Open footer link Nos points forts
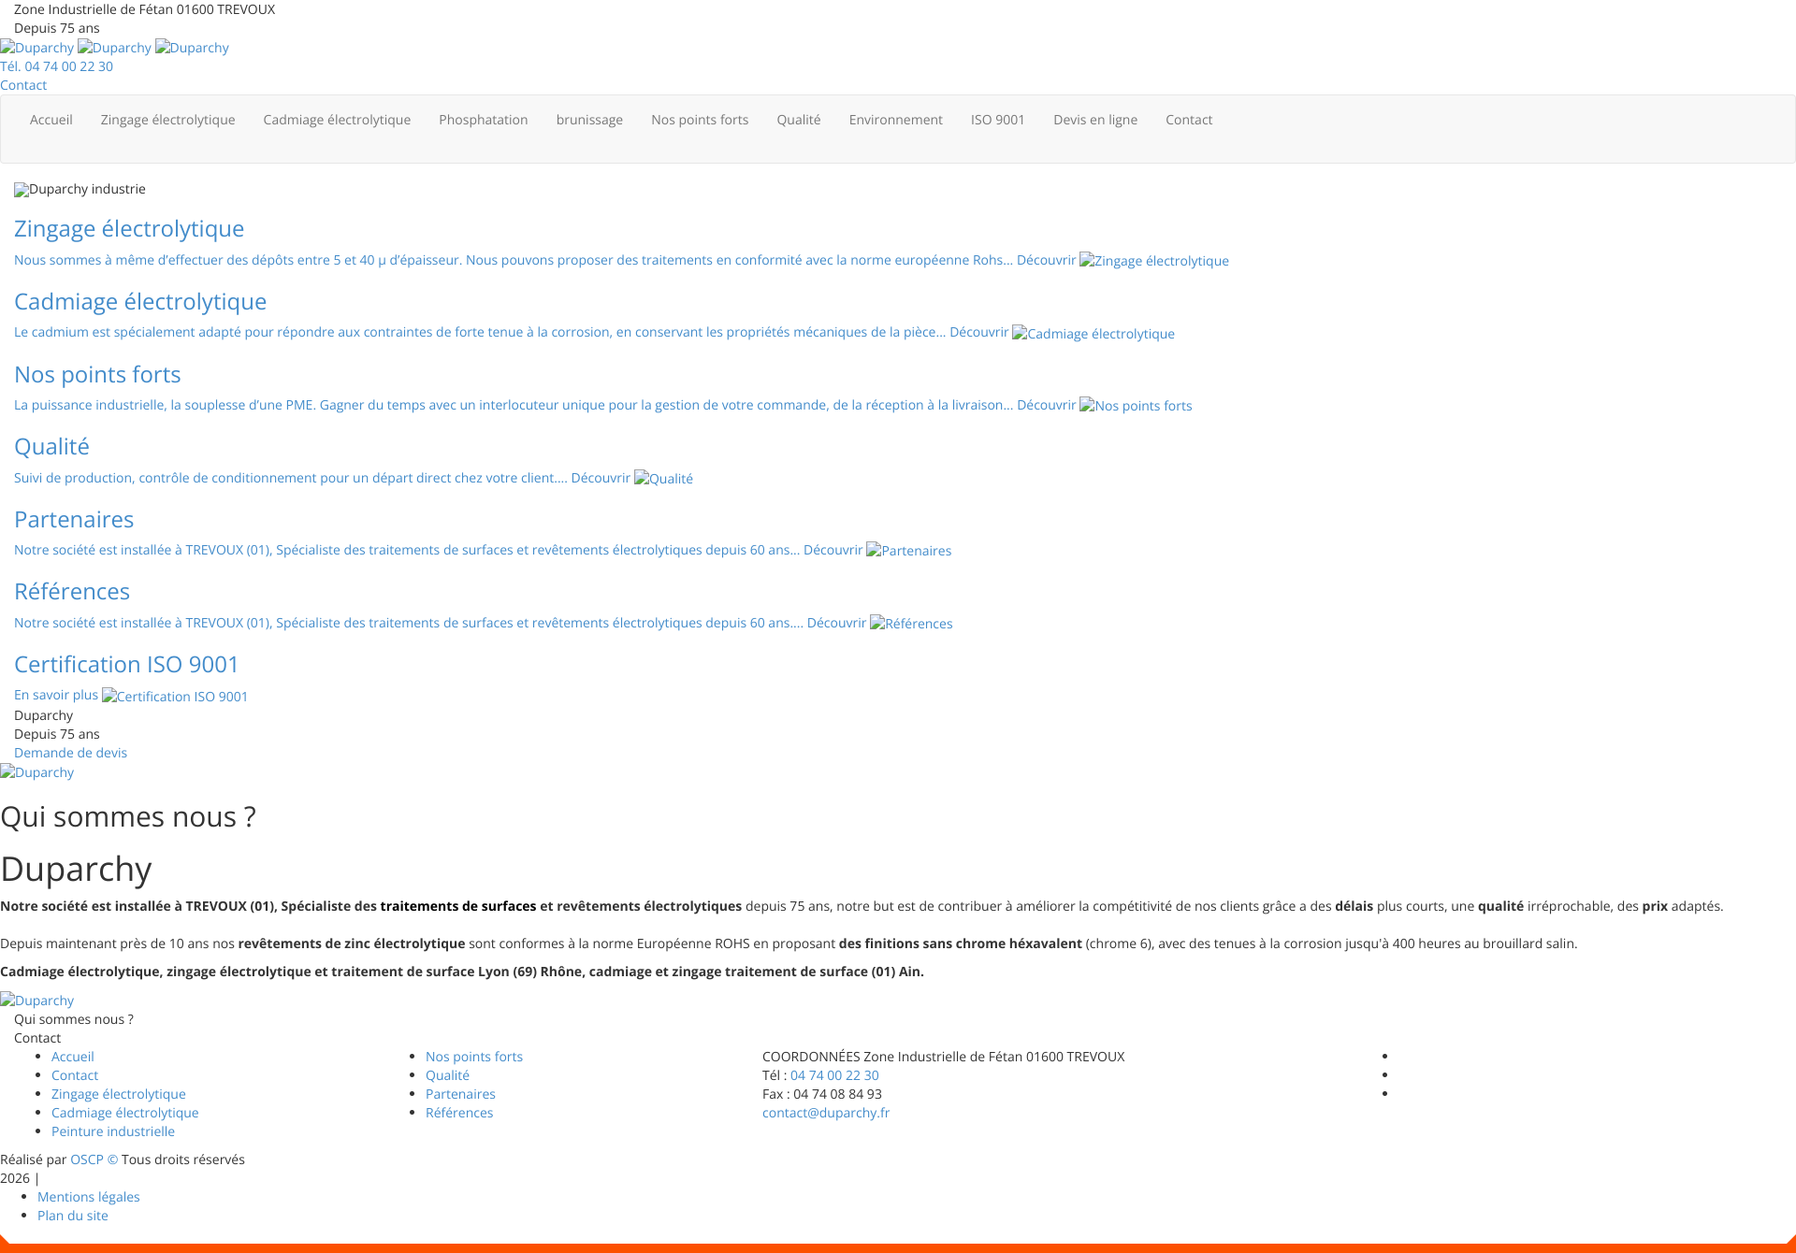Image resolution: width=1796 pixels, height=1253 pixels. tap(474, 1057)
